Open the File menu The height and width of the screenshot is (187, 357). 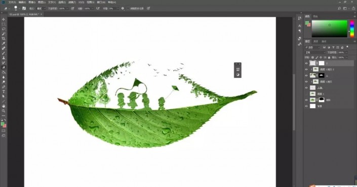pos(12,2)
